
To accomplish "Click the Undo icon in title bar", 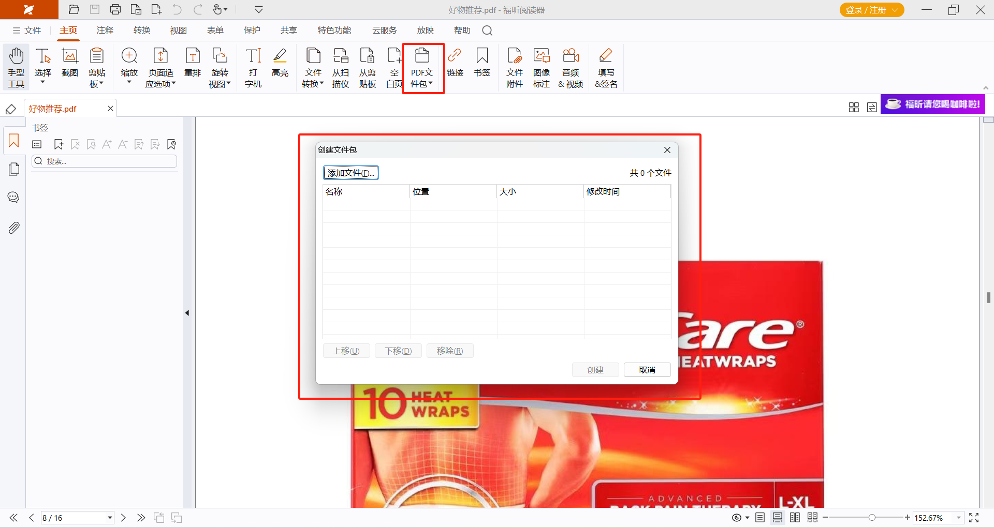I will tap(177, 9).
